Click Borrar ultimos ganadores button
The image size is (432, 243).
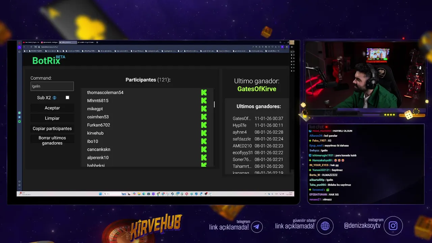point(52,140)
